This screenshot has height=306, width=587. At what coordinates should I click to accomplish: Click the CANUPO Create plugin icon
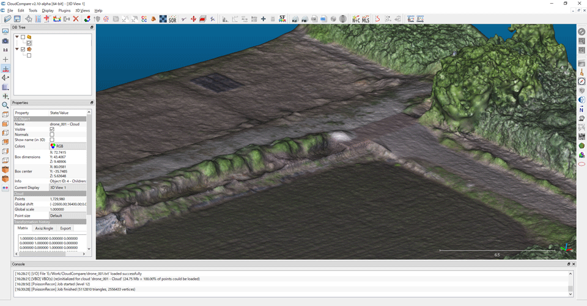tap(411, 19)
